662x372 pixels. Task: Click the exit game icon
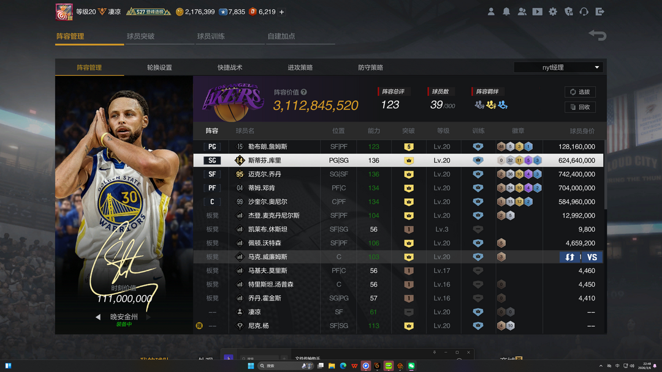pos(599,12)
